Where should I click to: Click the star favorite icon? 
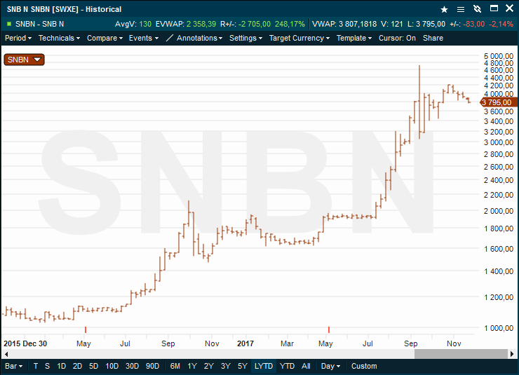pyautogui.click(x=444, y=9)
